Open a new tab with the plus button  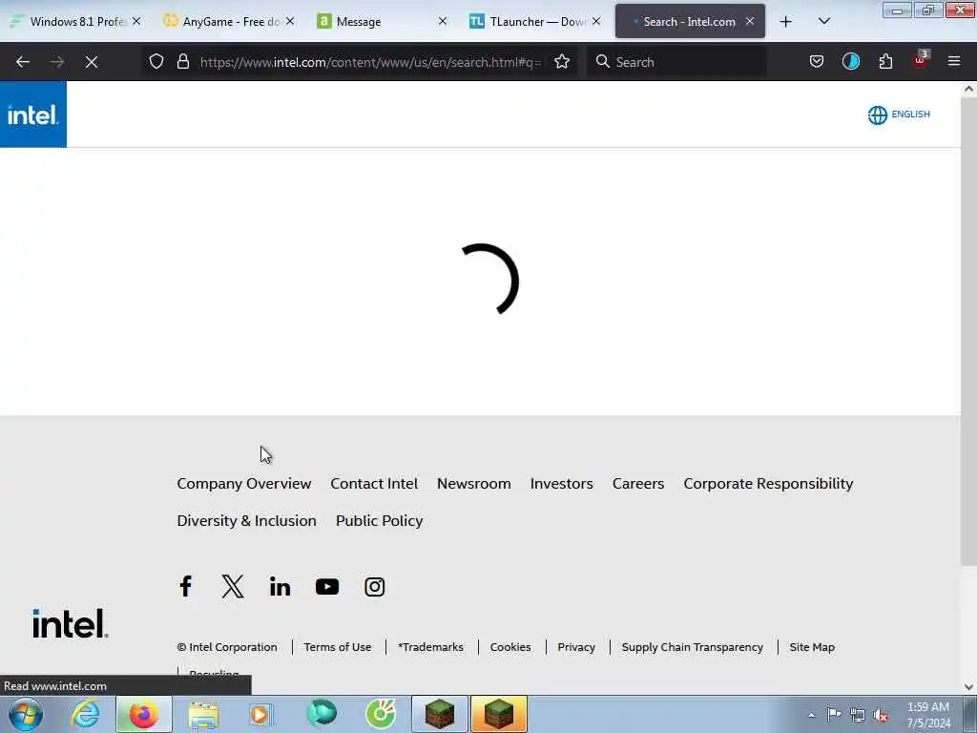[x=786, y=22]
